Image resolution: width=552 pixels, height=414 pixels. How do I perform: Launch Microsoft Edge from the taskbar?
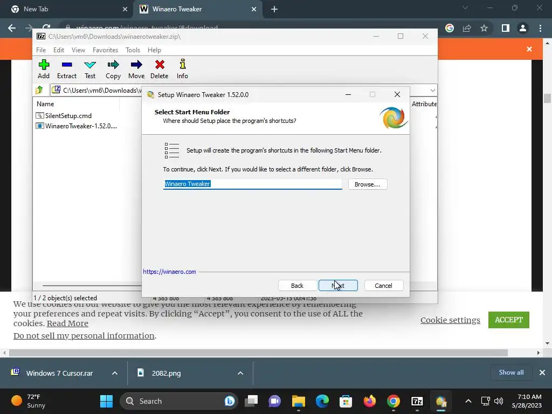point(322,401)
